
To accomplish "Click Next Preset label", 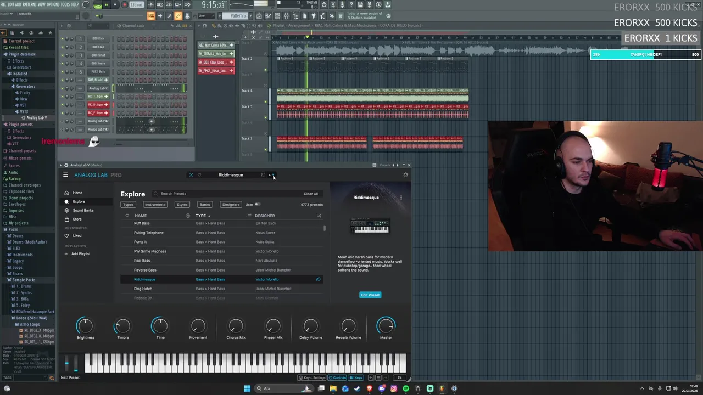I will (x=70, y=377).
